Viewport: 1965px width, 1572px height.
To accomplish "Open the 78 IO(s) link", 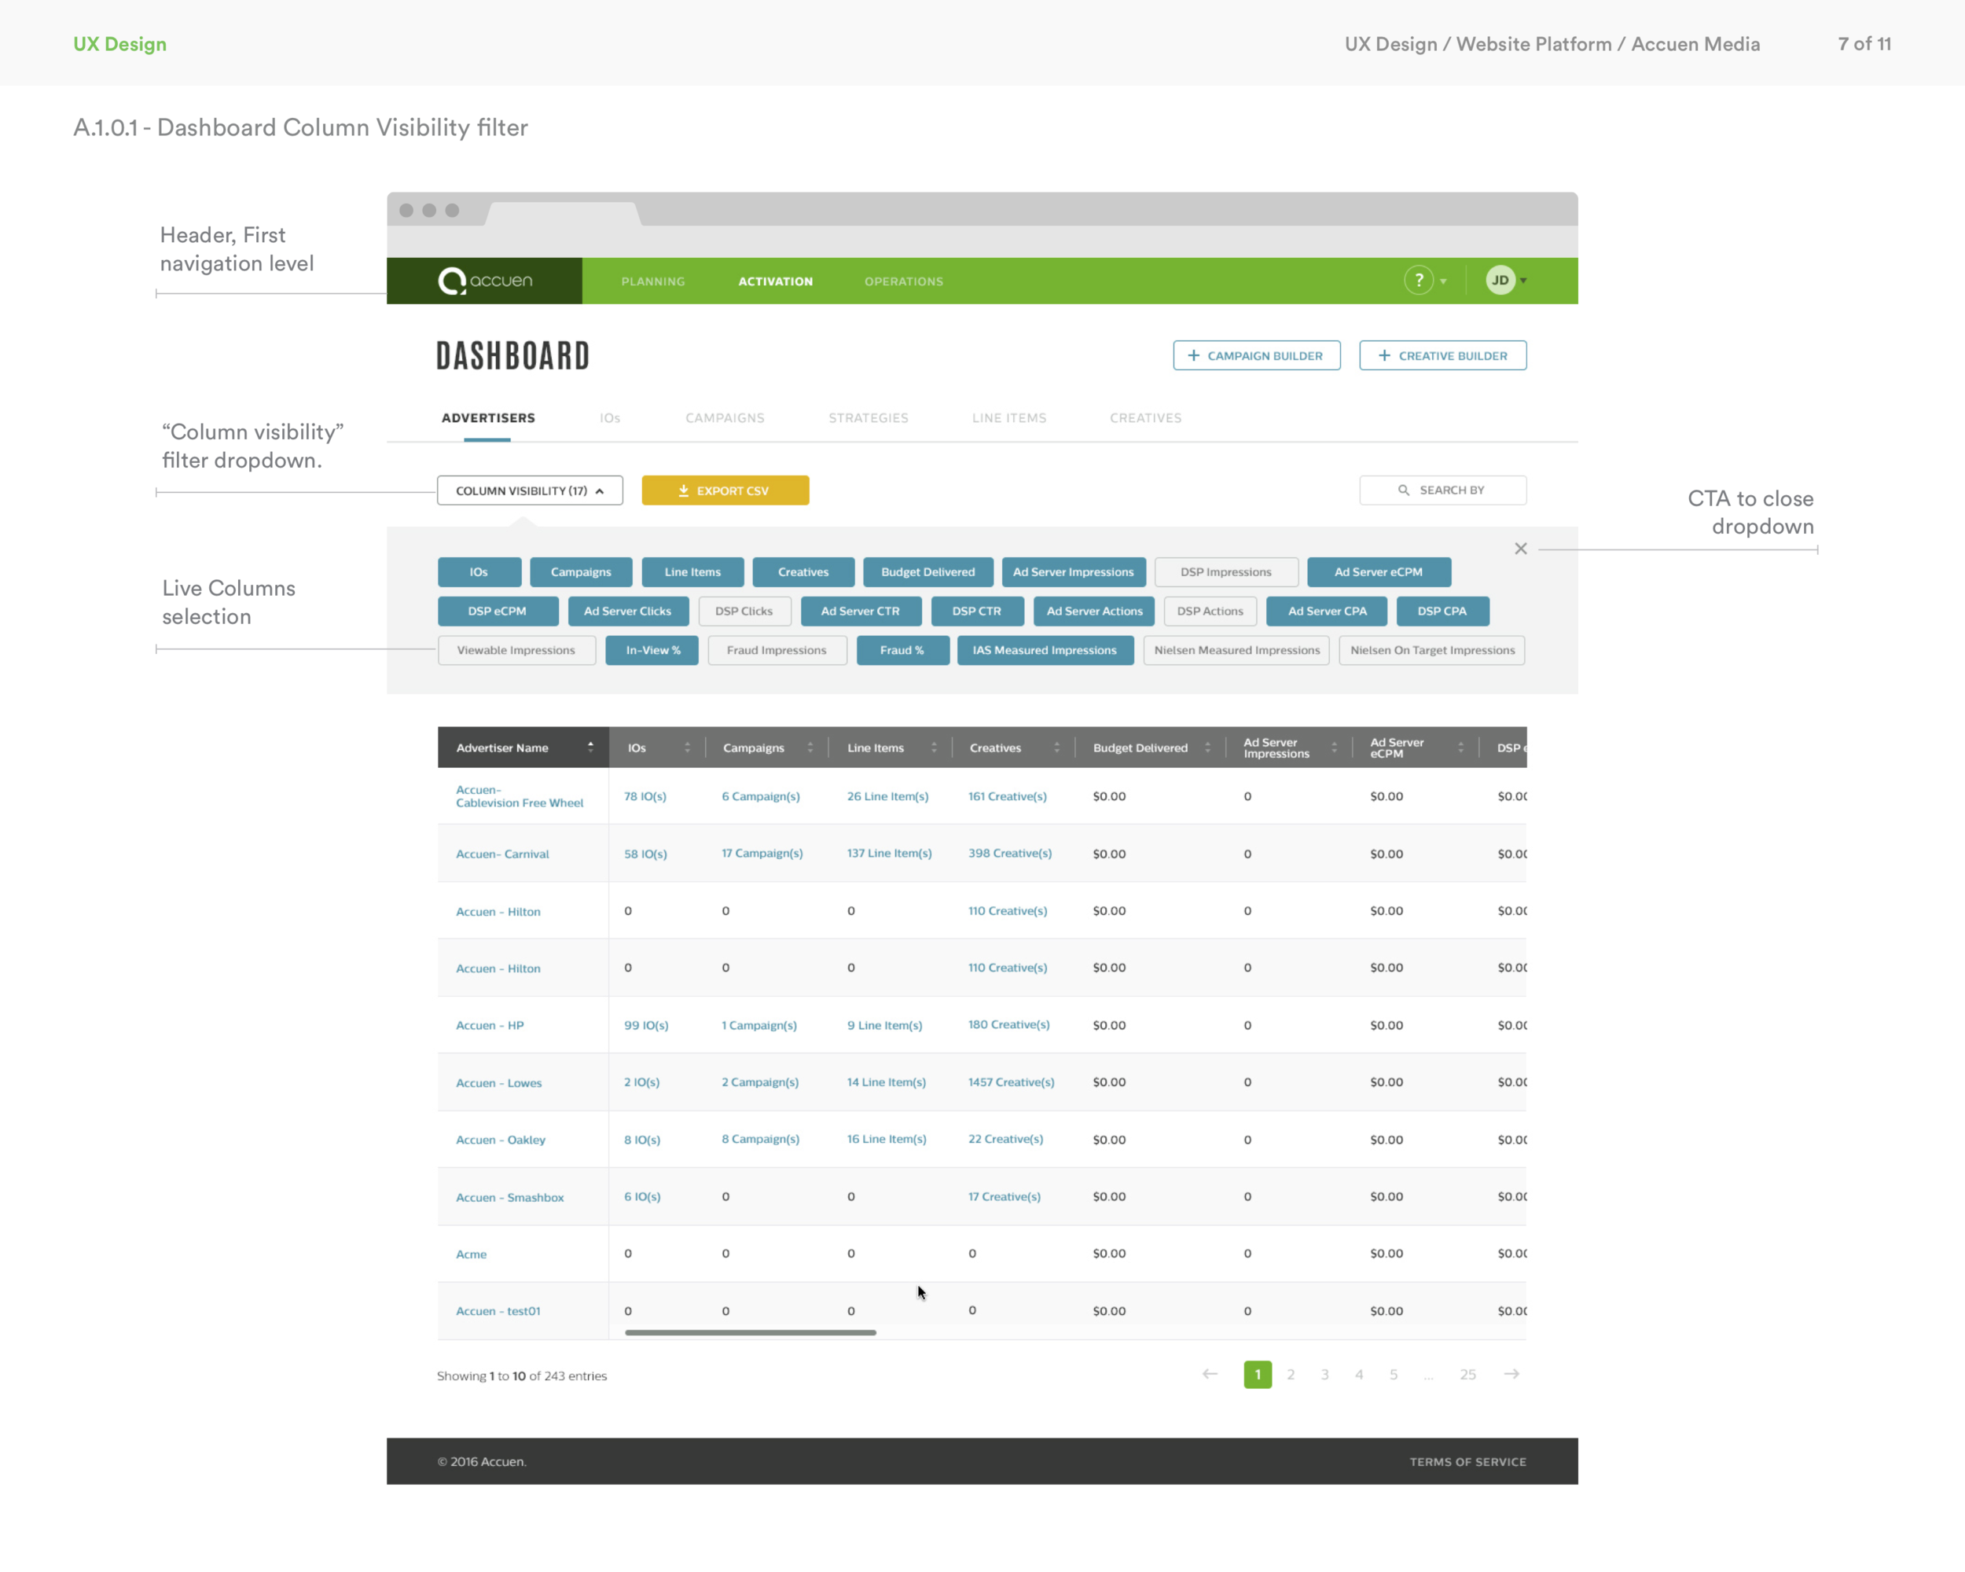I will coord(645,796).
